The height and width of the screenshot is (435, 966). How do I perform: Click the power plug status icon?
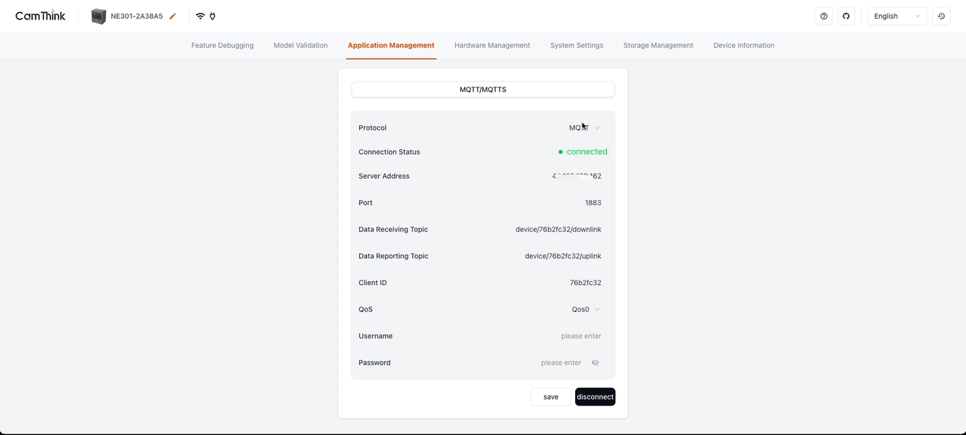(x=213, y=16)
